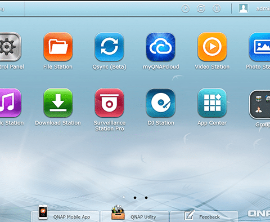Image resolution: width=270 pixels, height=222 pixels.
Task: Open the info notifications icon
Action: click(217, 8)
